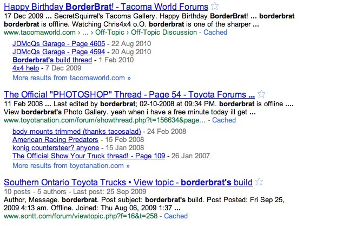Open Happy Birthday BorderBrat Tacoma World link
This screenshot has height=226, width=356.
point(106,7)
